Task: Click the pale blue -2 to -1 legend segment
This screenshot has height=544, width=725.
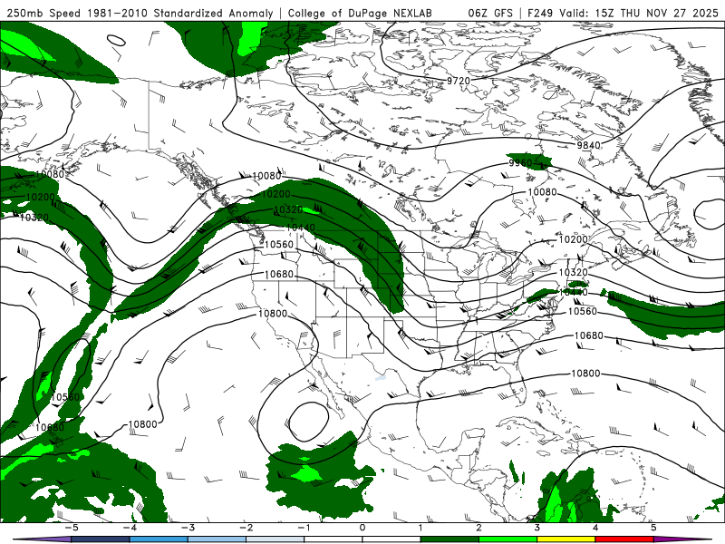Action: [x=275, y=539]
